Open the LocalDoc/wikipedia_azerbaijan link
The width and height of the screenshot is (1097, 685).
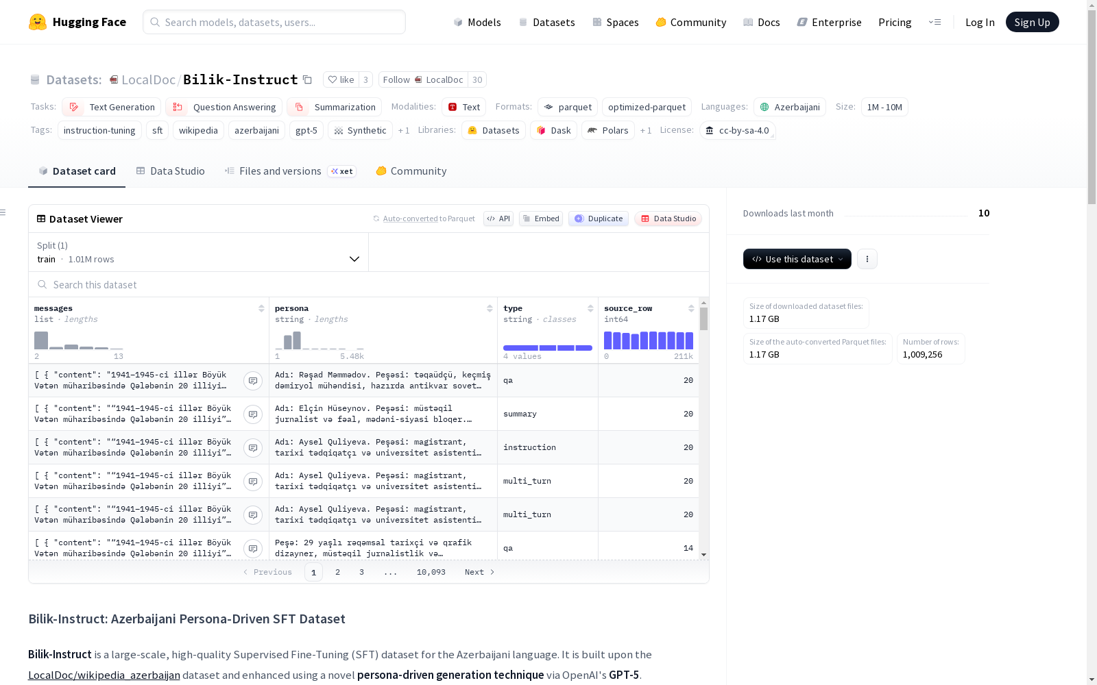click(104, 675)
